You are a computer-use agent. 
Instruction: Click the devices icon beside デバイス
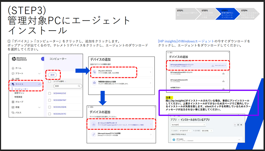coord(13,84)
